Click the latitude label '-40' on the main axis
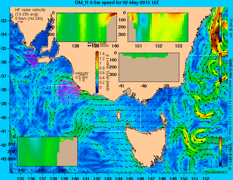Viewport: 233px width, 180px height. tap(3, 118)
